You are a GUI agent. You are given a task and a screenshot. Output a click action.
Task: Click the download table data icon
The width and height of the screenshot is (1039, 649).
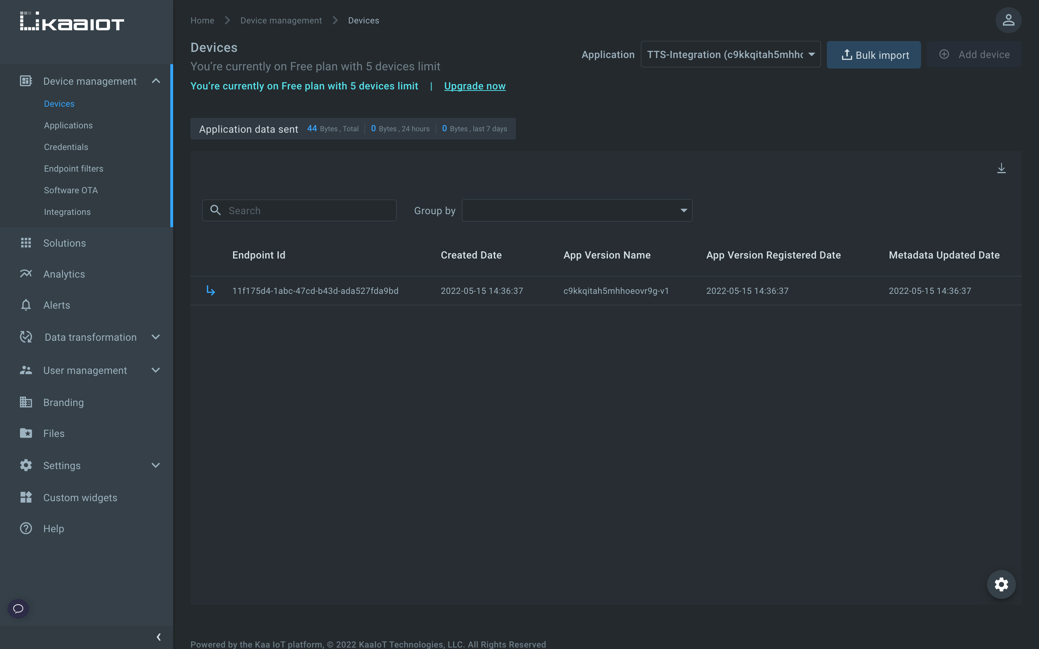click(1001, 168)
